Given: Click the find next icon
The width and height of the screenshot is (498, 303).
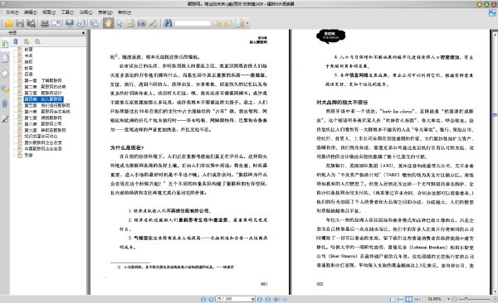Looking at the screenshot, I should click(x=228, y=23).
